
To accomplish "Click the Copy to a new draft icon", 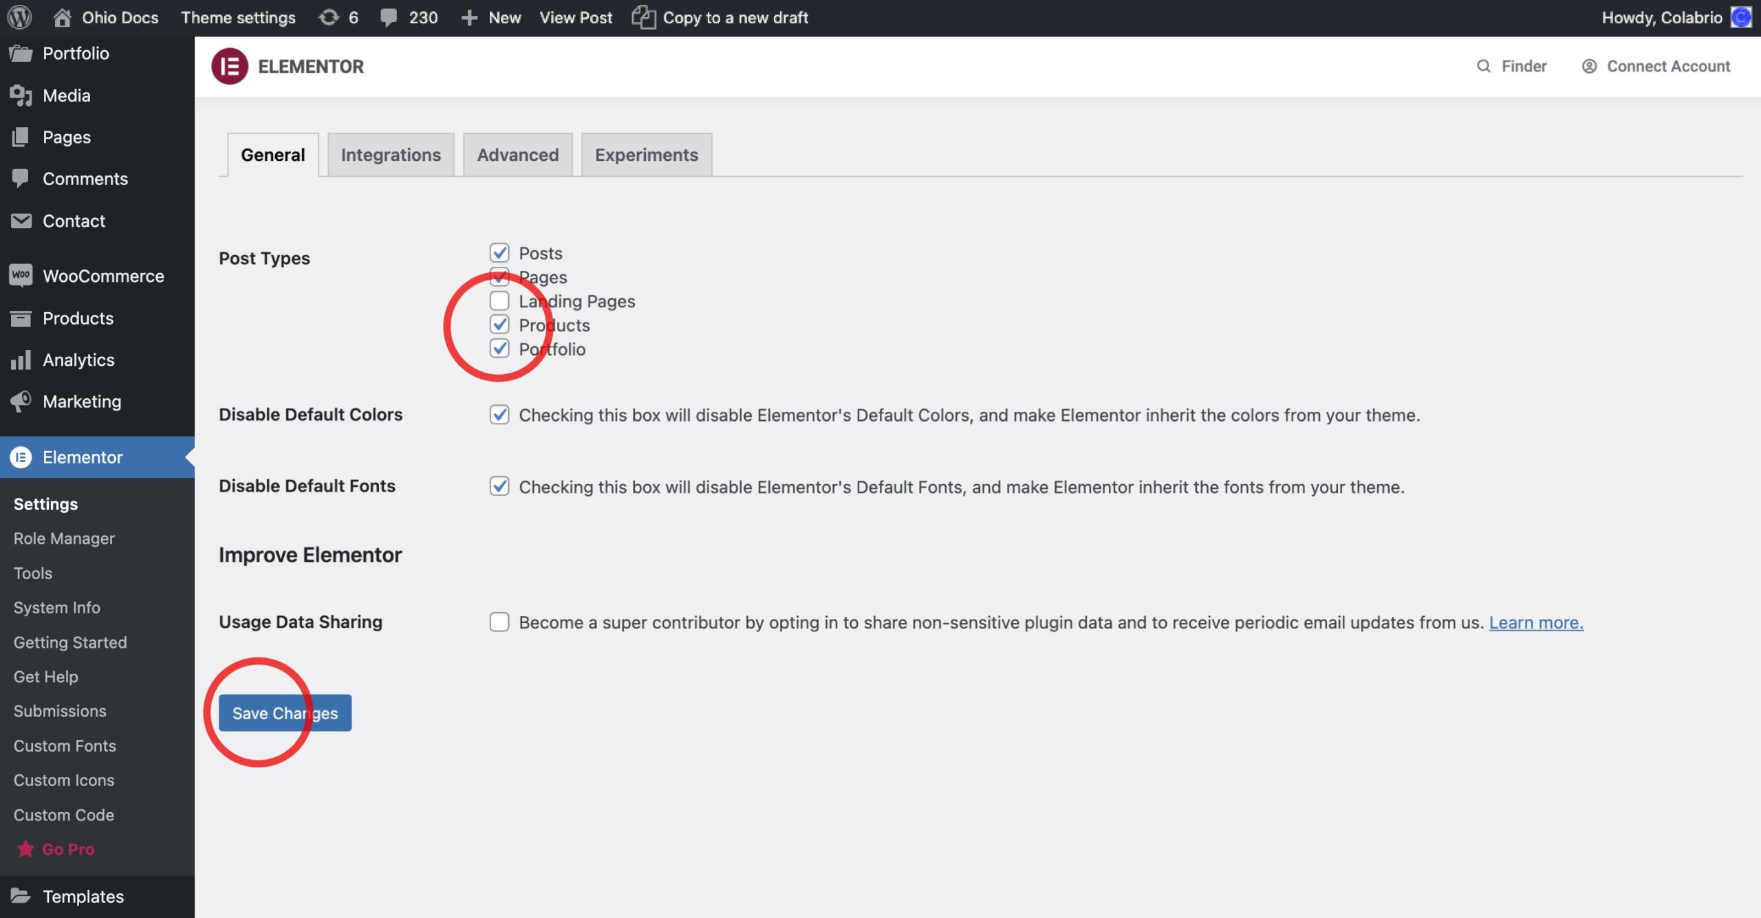I will 644,17.
